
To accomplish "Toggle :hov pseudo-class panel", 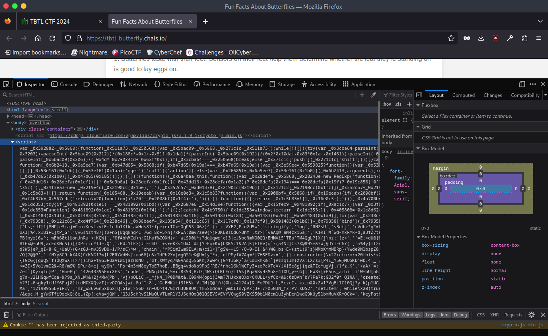I will 387,104.
